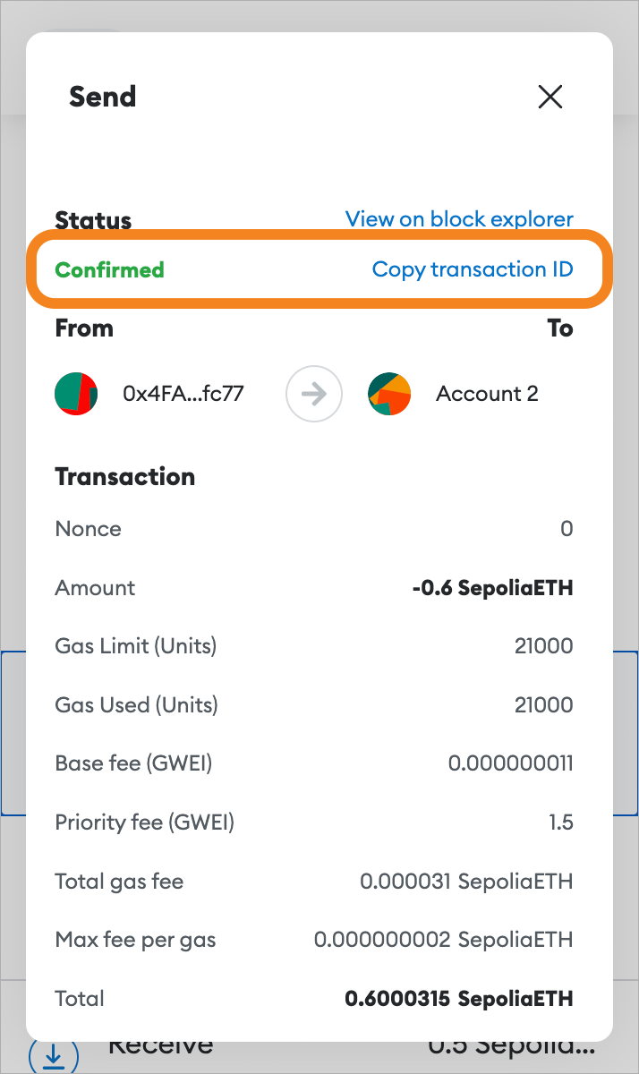
Task: Click the green Confirmed status label
Action: tap(109, 269)
